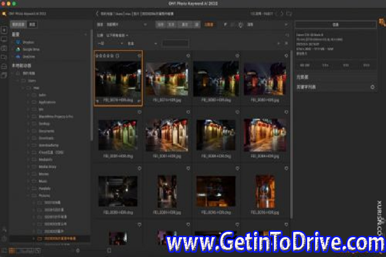The height and width of the screenshot is (257, 386).
Task: Open the first filter criterion dropdown
Action: [110, 43]
